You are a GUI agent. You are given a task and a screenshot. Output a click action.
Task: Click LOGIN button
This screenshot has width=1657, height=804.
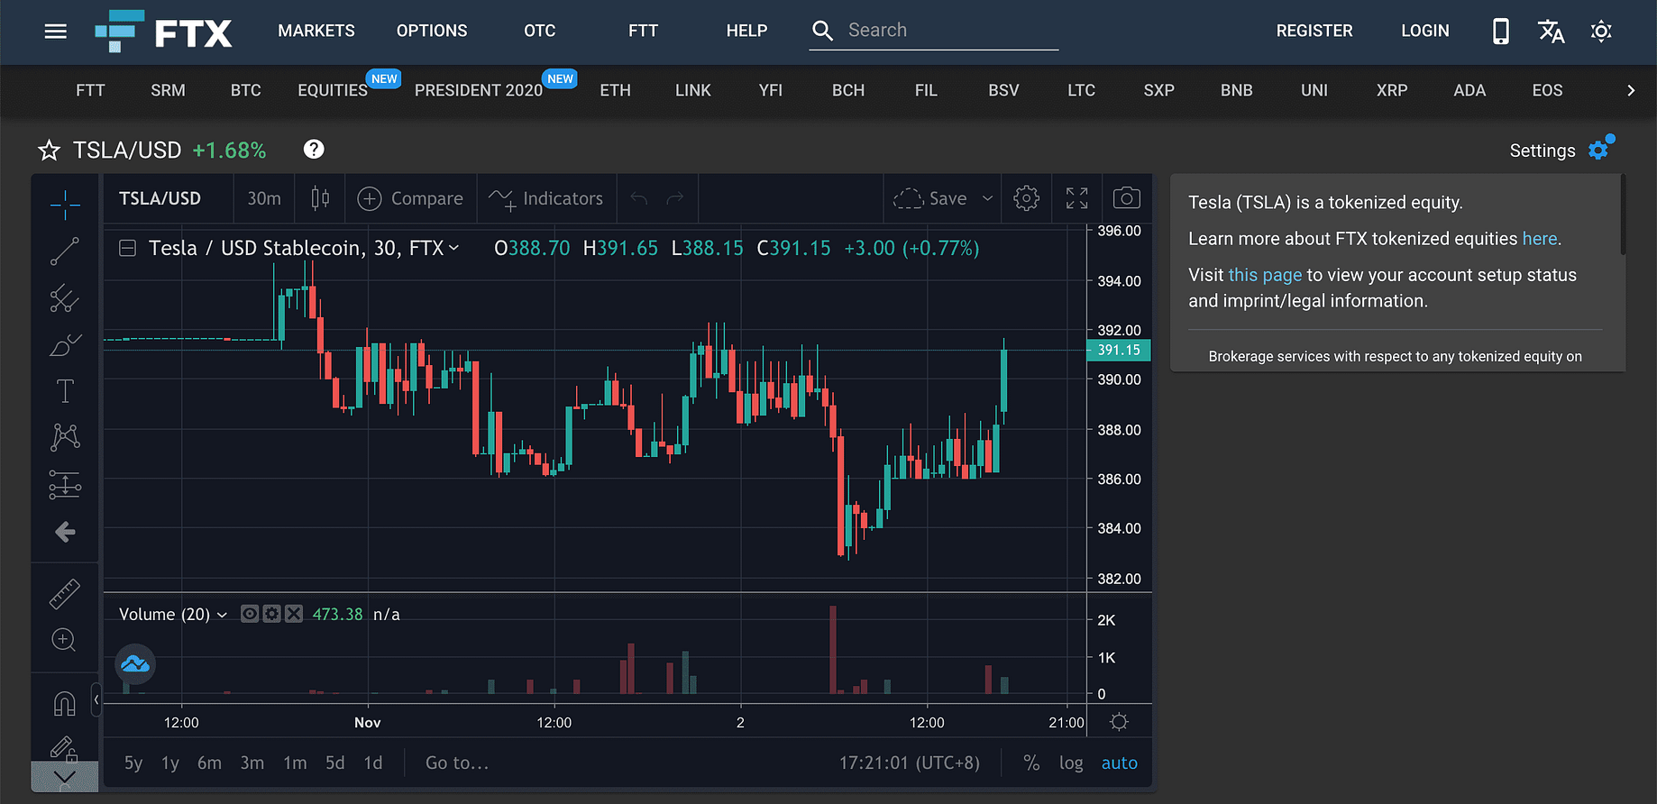(1425, 31)
